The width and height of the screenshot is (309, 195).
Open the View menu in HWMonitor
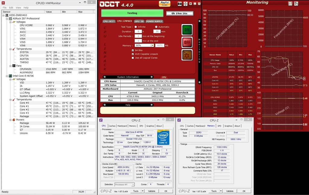pyautogui.click(x=18, y=8)
